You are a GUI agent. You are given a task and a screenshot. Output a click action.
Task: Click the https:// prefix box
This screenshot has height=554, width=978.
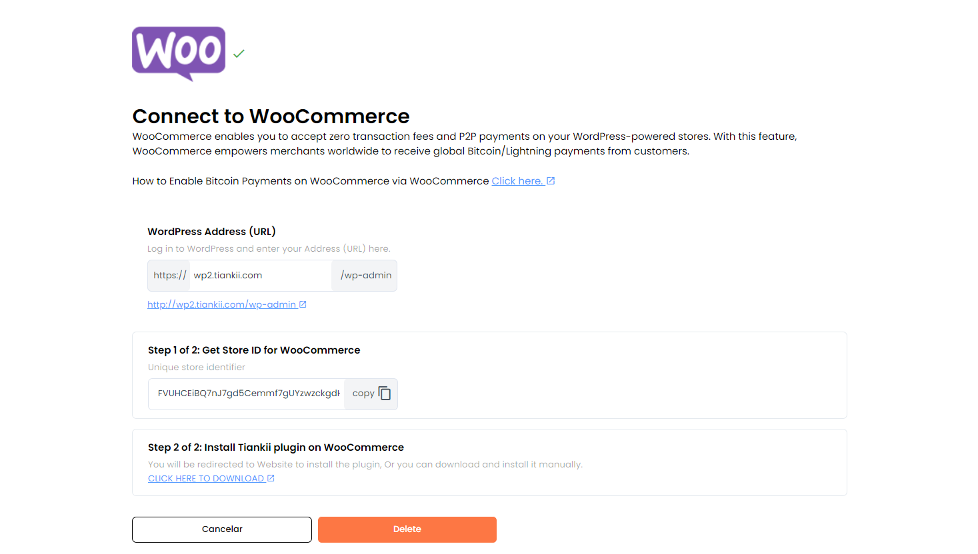[169, 276]
